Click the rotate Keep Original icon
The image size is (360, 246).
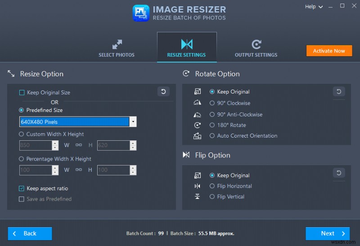198,92
